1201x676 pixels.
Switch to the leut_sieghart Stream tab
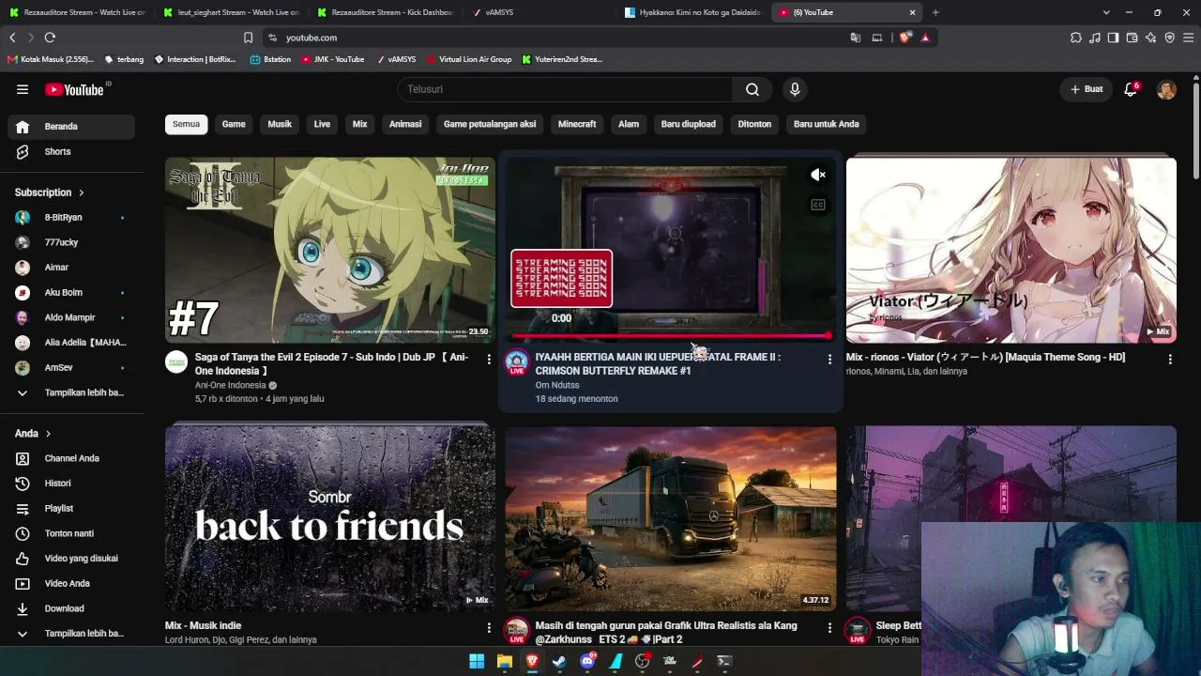tap(230, 12)
